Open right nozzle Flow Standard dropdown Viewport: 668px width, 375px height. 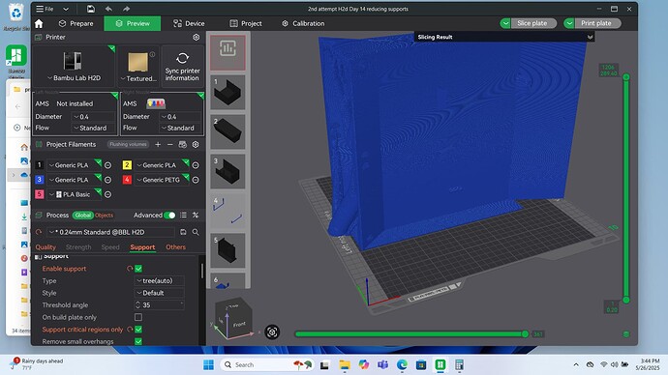pyautogui.click(x=181, y=128)
